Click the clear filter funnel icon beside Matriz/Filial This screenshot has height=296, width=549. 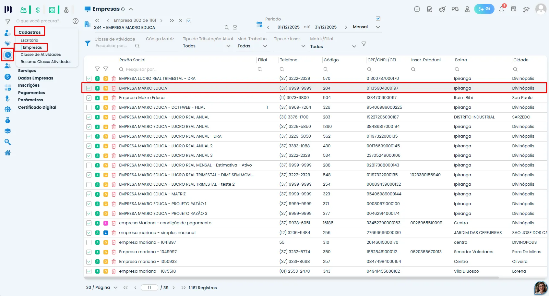[x=364, y=44]
